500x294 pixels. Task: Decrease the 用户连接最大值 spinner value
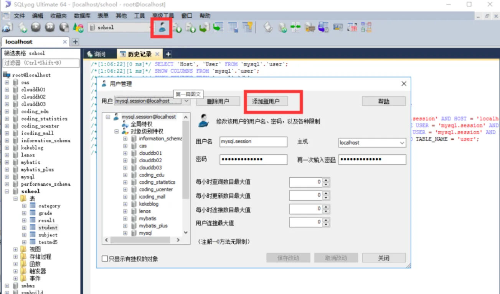pos(326,224)
